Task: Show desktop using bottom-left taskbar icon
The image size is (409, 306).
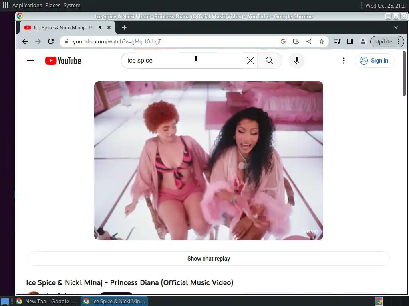Action: pos(5,302)
